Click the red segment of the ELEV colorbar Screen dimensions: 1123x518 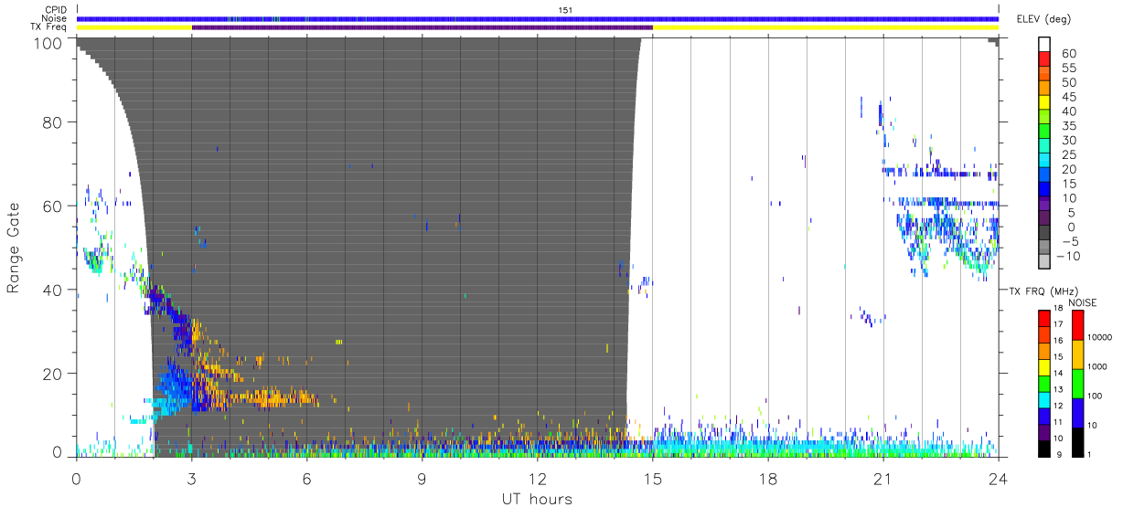(x=1046, y=60)
